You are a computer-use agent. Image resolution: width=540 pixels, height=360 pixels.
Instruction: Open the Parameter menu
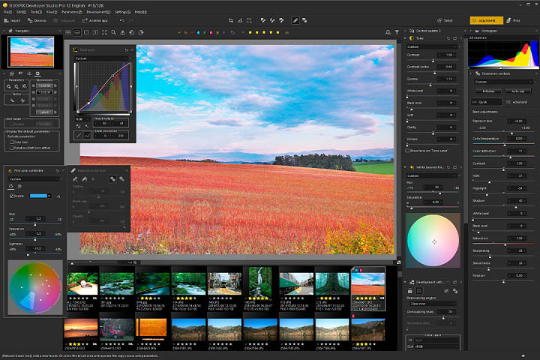coord(72,12)
